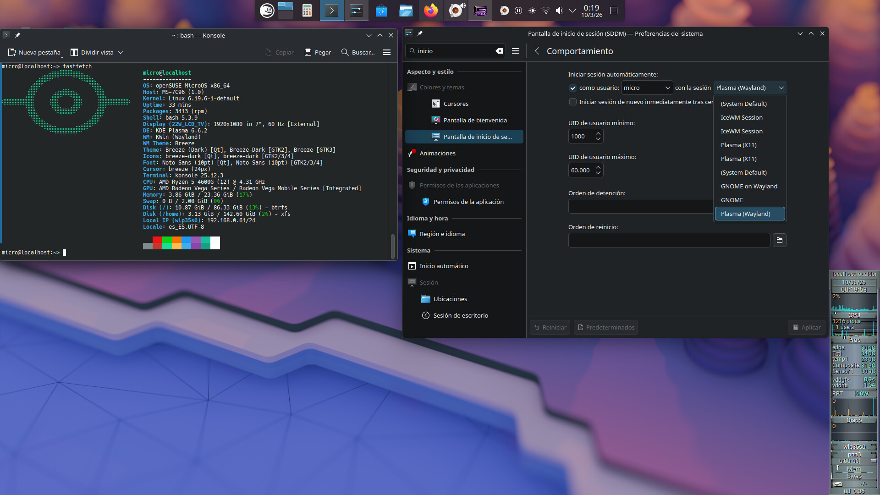The height and width of the screenshot is (495, 880).
Task: Click the clear search text icon
Action: click(x=499, y=51)
